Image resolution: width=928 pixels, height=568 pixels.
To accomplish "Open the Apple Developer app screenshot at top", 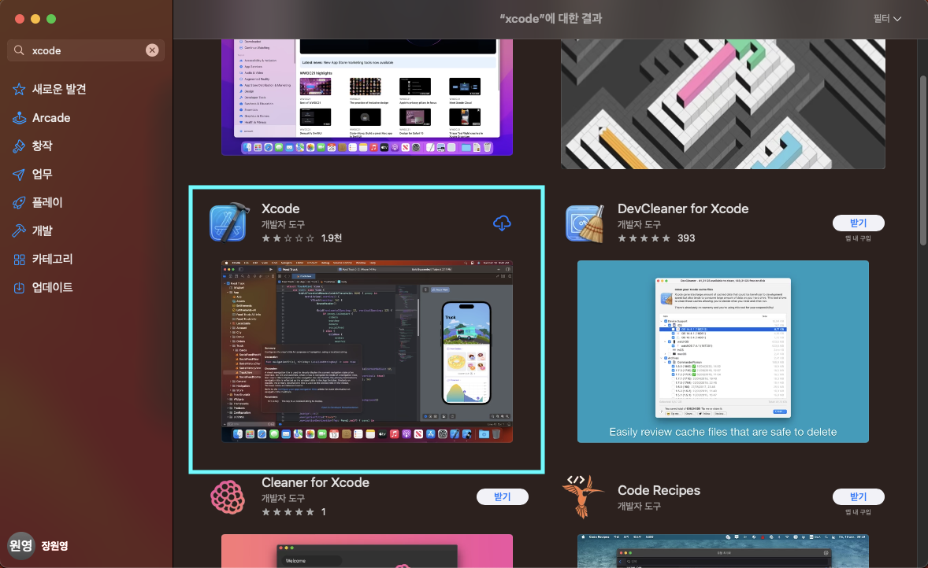I will tap(367, 98).
